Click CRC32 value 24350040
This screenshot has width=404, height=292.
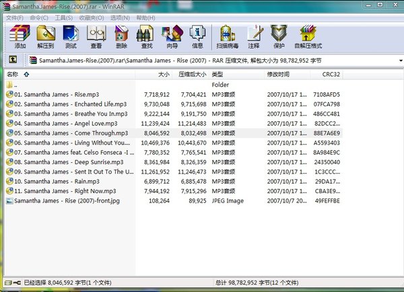point(327,162)
